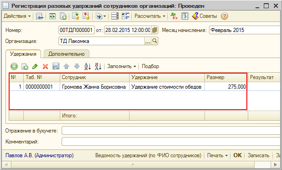Image resolution: width=282 pixels, height=170 pixels.
Task: Move row down with the arrow icon
Action: click(77, 66)
